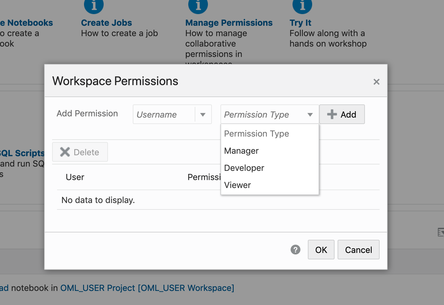Click the X icon on Delete button
Viewport: 444px width, 305px height.
pyautogui.click(x=65, y=152)
